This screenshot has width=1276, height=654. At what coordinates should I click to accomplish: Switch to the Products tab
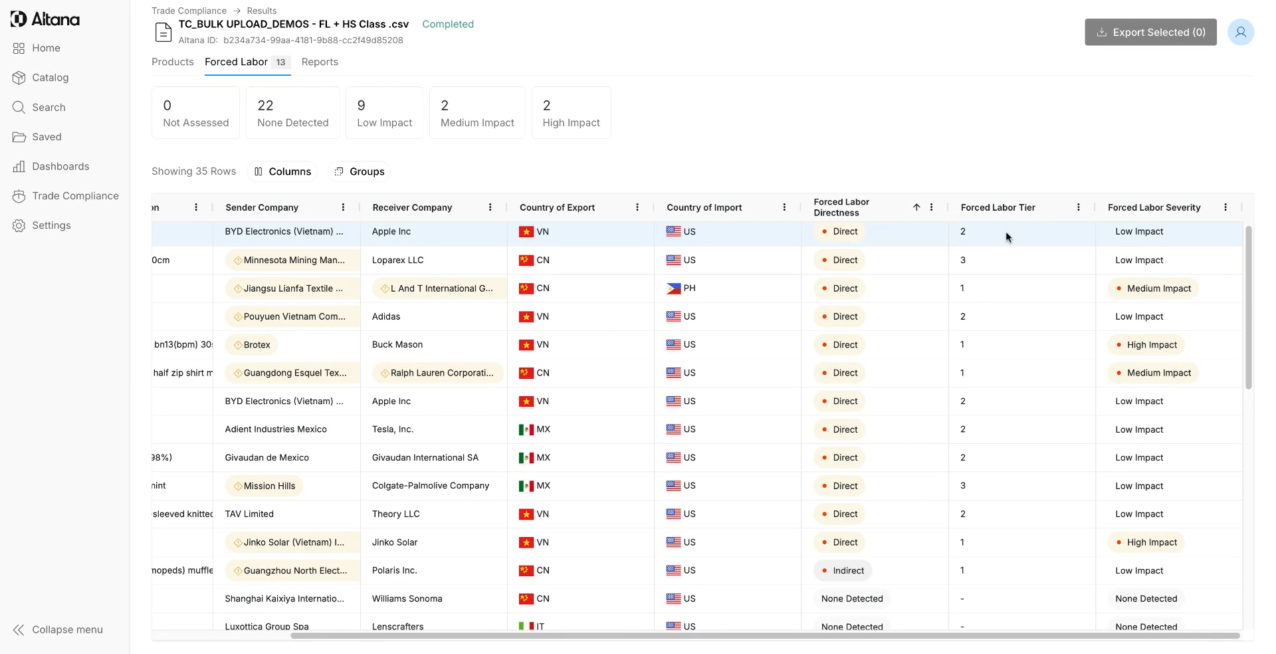click(x=173, y=62)
